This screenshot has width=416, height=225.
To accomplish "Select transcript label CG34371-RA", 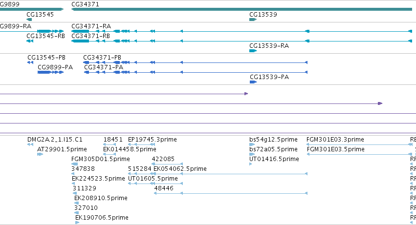I will click(x=91, y=26).
